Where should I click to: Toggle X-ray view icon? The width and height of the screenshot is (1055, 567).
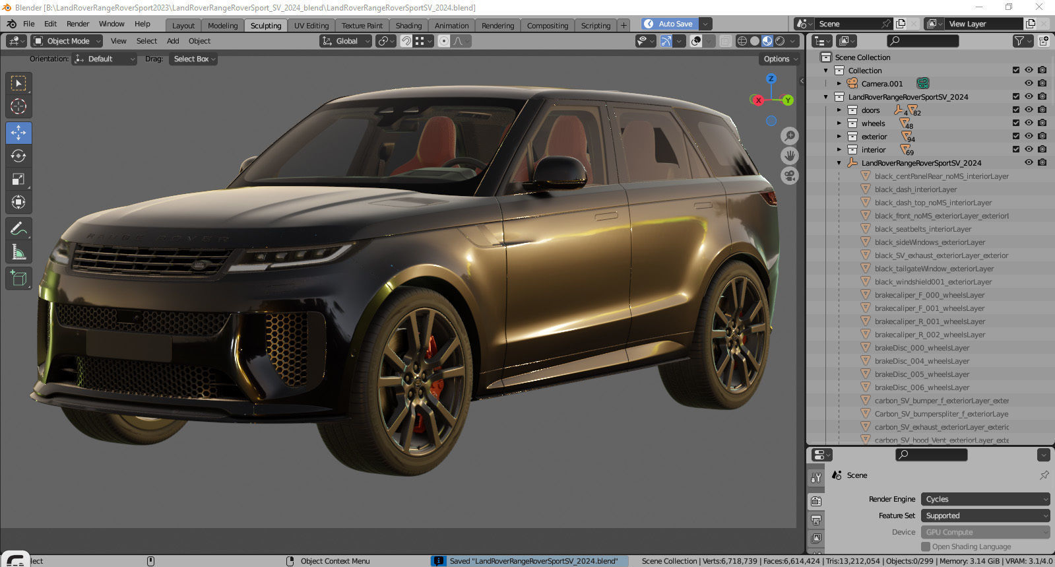pyautogui.click(x=725, y=41)
